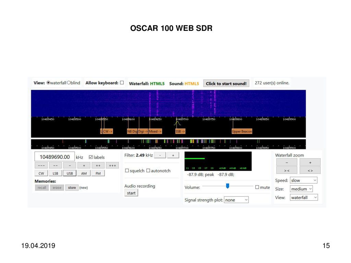Uncheck the labels checkbox
351x263 pixels.
click(90, 157)
